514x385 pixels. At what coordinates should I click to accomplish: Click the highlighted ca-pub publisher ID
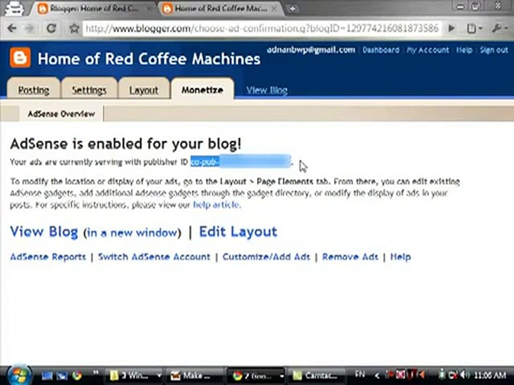click(x=240, y=161)
